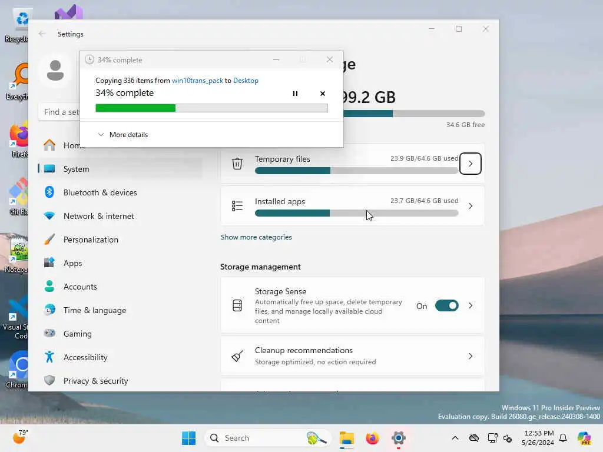Viewport: 603px width, 452px height.
Task: Minimize the copy progress dialog
Action: coord(276,59)
